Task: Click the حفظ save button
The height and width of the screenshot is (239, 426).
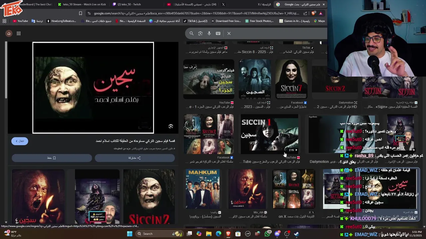Action: coord(52,158)
